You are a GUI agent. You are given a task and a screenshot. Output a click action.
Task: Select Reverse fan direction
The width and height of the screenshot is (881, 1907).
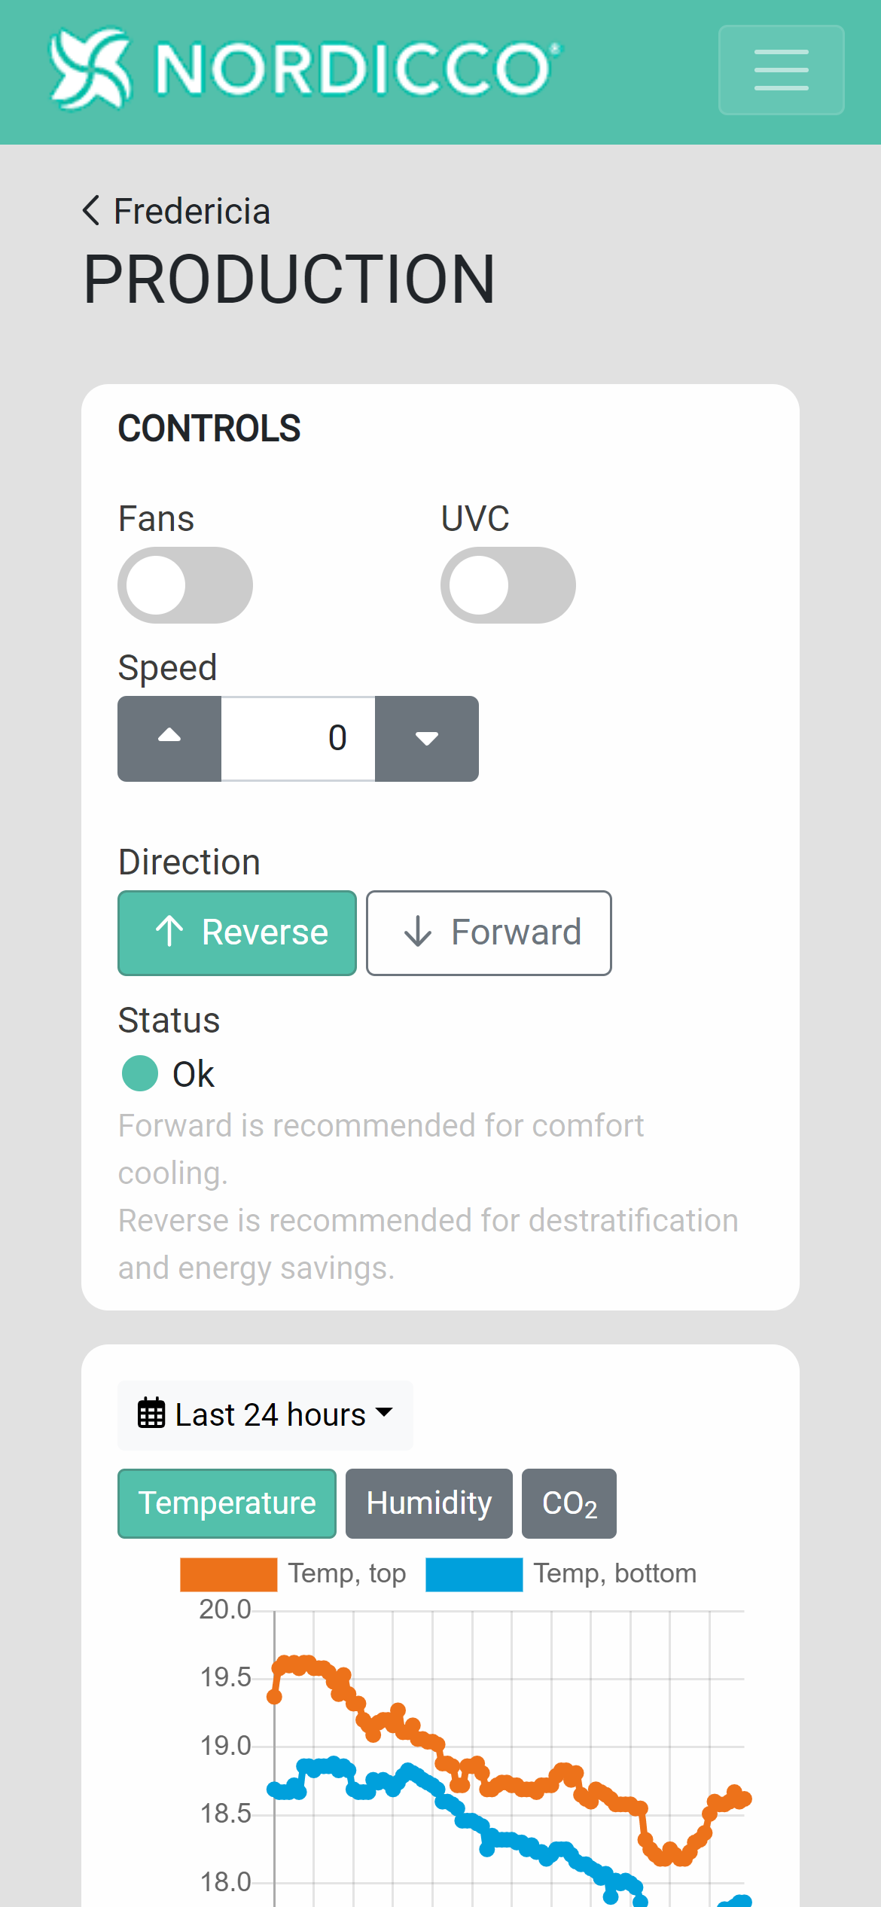pos(237,933)
